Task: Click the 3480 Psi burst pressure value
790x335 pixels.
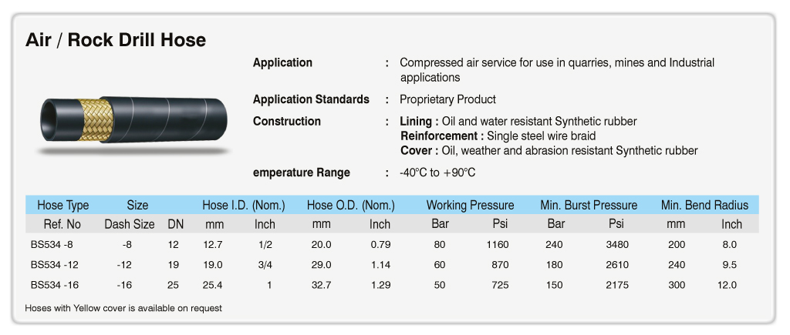Action: point(617,245)
